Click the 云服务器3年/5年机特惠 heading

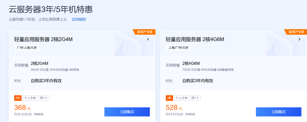51,10
